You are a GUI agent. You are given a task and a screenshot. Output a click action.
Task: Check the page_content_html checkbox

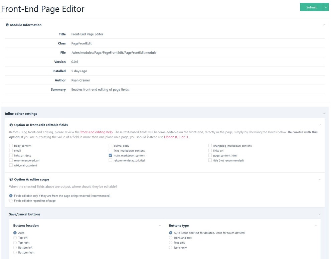[210, 156]
